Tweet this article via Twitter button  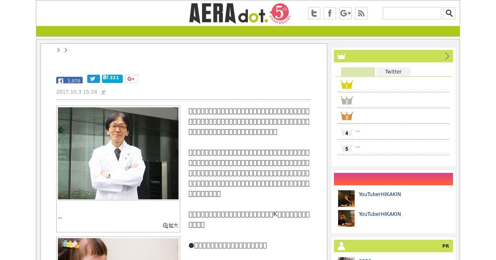tap(93, 79)
